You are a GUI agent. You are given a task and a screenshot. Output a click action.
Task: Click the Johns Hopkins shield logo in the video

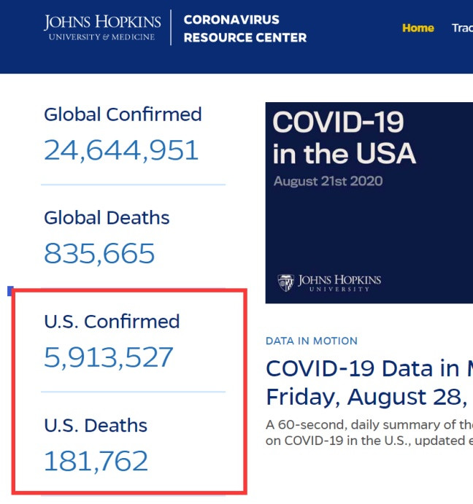(286, 282)
